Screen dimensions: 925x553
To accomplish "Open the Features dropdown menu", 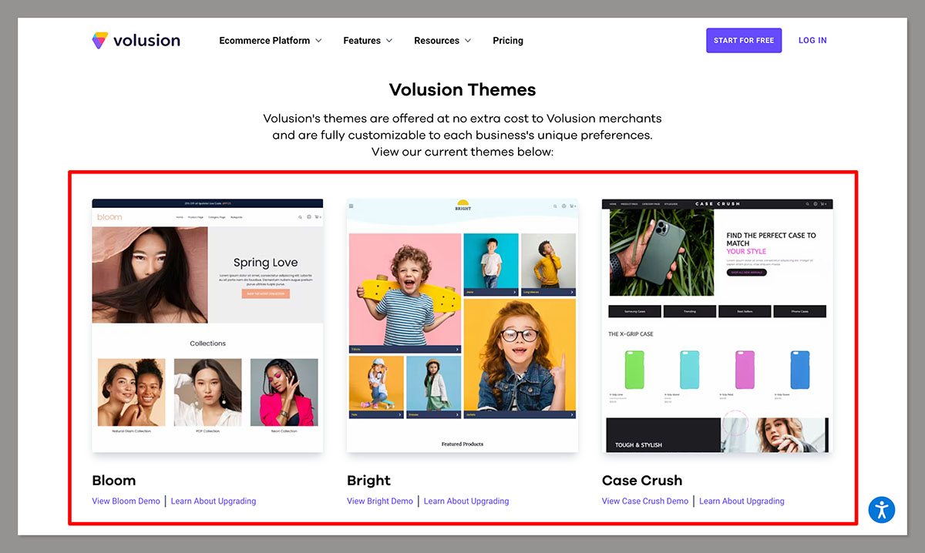I will point(363,40).
